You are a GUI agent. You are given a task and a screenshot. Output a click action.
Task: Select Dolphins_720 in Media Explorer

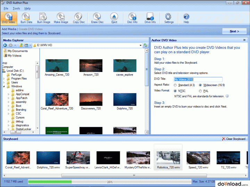[x=125, y=101]
